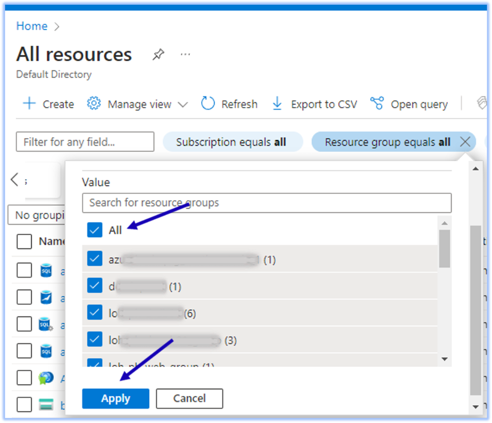Toggle checkbox for resource group with (3)

click(94, 340)
